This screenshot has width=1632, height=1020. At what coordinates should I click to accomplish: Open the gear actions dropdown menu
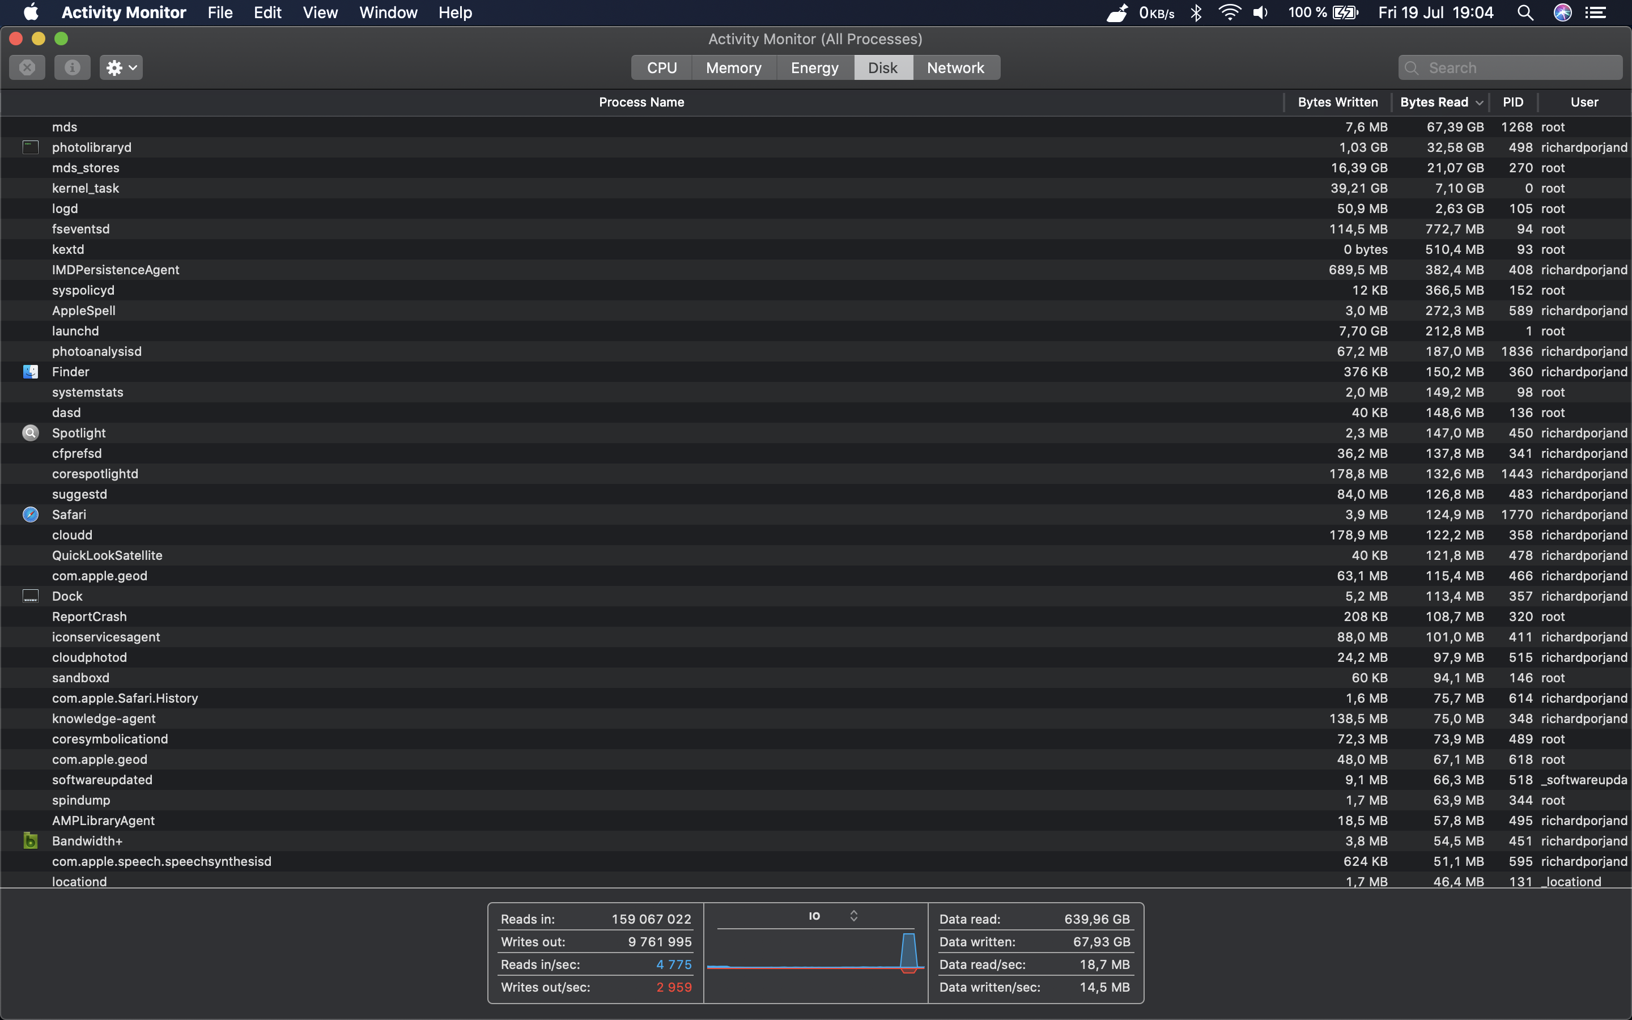[121, 67]
